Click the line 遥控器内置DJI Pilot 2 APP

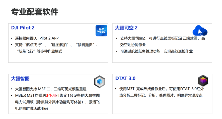37,38
